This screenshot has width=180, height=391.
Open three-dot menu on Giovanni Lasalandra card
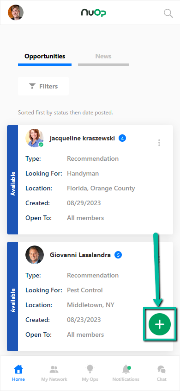tap(159, 259)
